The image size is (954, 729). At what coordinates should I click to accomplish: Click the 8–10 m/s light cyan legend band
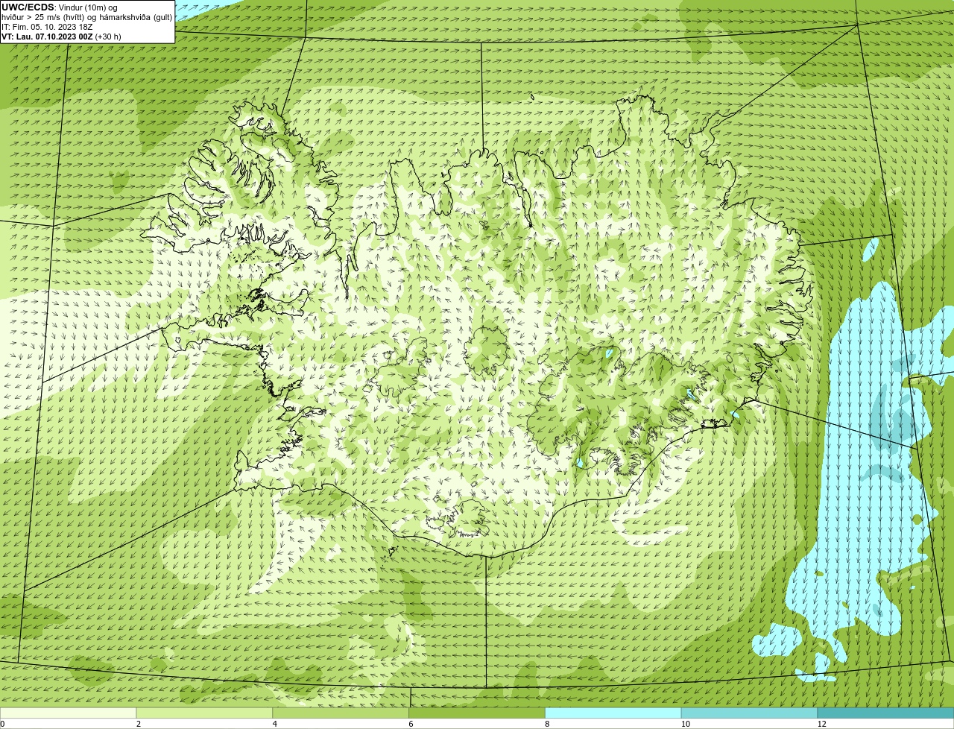tap(613, 713)
